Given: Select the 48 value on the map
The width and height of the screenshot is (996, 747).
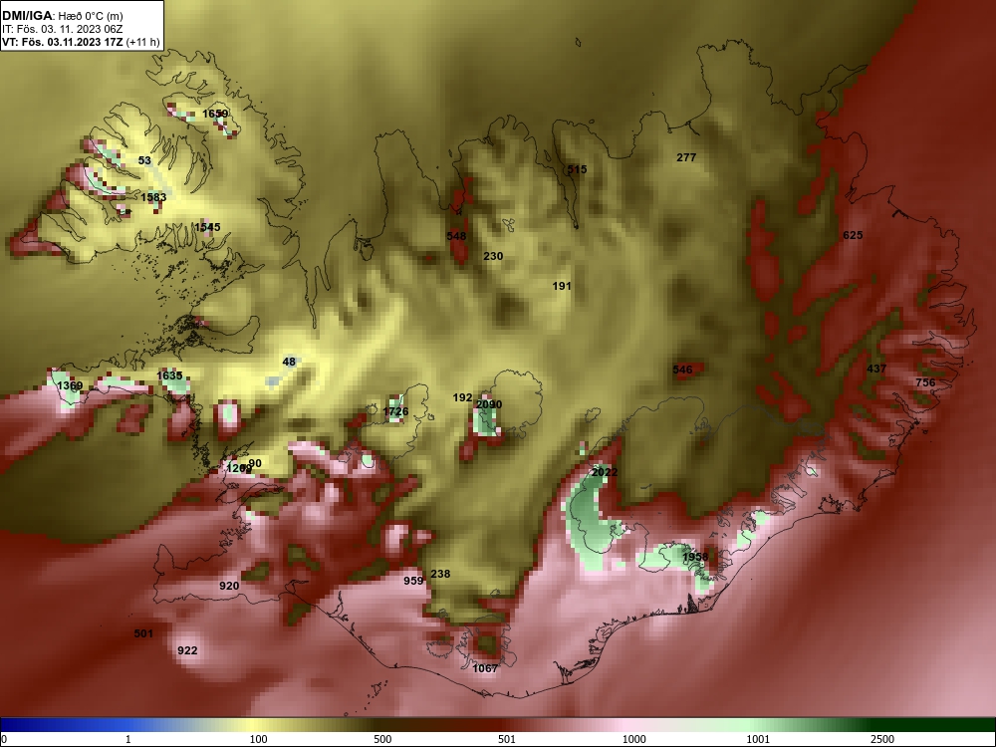Looking at the screenshot, I should [x=289, y=362].
